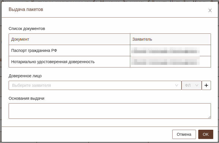Grab the text area resize handle
The height and width of the screenshot is (143, 219).
coord(209,117)
